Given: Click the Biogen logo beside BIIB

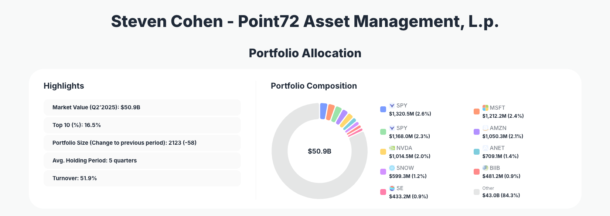Looking at the screenshot, I should tap(485, 168).
